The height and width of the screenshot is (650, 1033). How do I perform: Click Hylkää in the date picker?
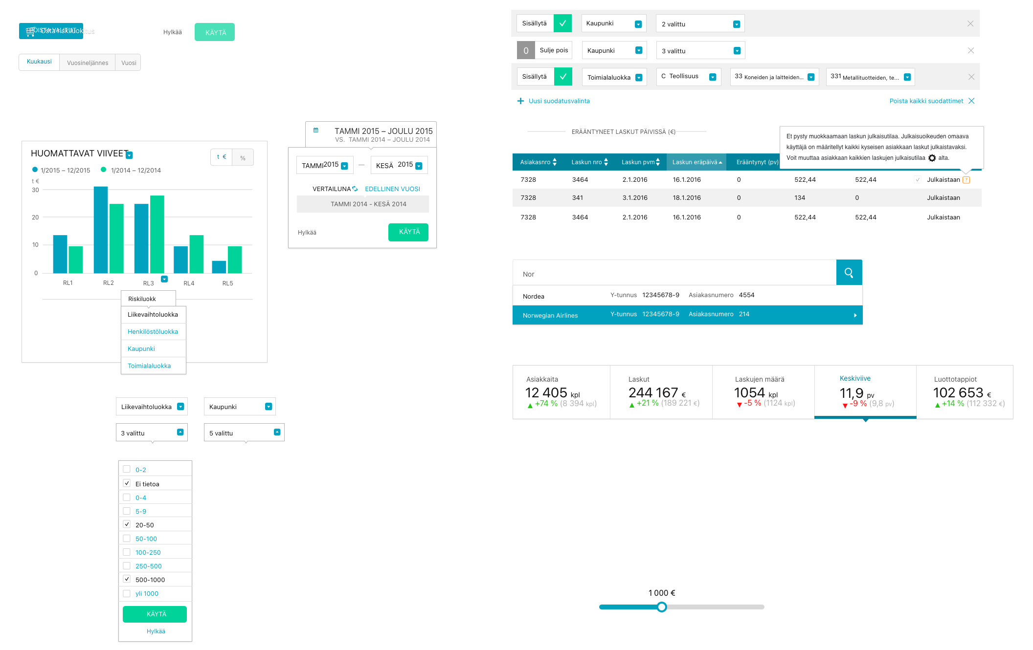[x=307, y=233]
